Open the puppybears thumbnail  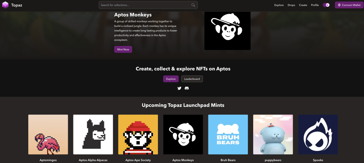(273, 134)
